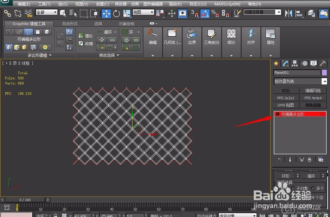Image resolution: width=330 pixels, height=217 pixels.
Task: Select Polygon sub-object level in ribbon
Action: [x=38, y=32]
